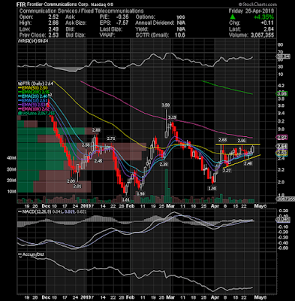
Task: Click the 1.98 low annotation near April
Action: tap(212, 188)
